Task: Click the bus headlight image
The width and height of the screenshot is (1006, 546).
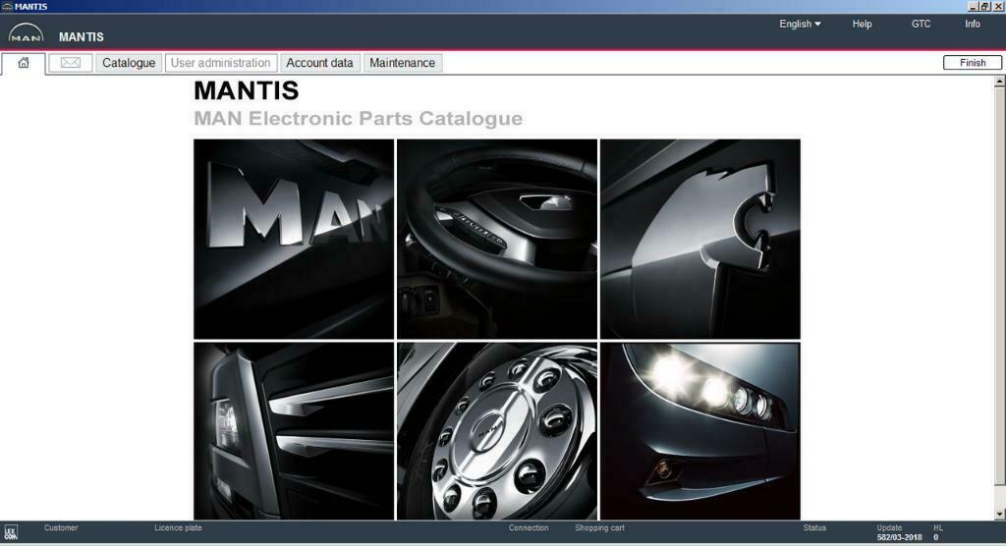Action: tap(699, 430)
